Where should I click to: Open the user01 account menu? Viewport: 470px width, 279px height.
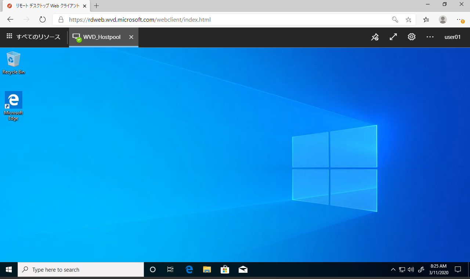coord(452,37)
